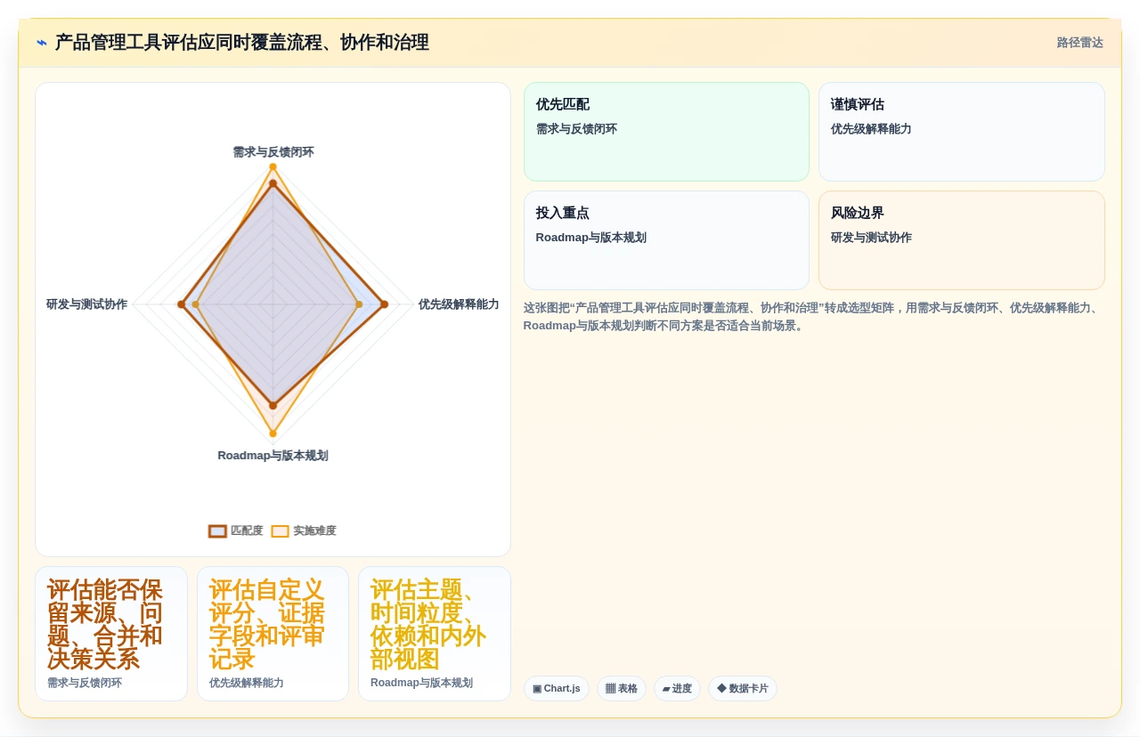Click the 需求与反馈闭环 radar axis label
The image size is (1140, 737).
pos(273,152)
